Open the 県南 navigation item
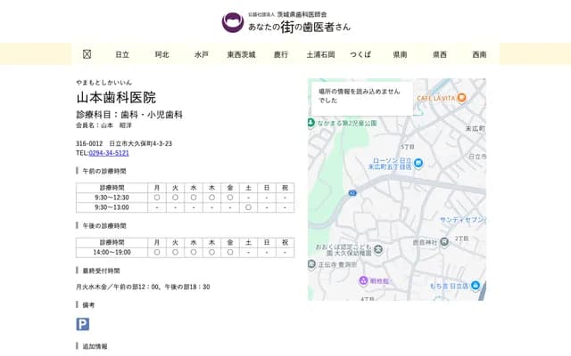Screen dimensions: 571x356 pyautogui.click(x=400, y=54)
